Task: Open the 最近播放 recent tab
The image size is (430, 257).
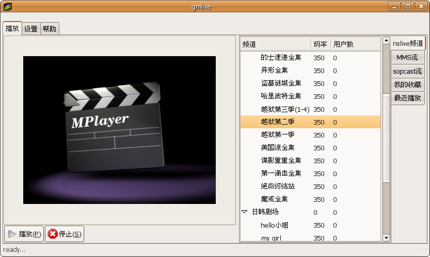Action: coord(407,98)
